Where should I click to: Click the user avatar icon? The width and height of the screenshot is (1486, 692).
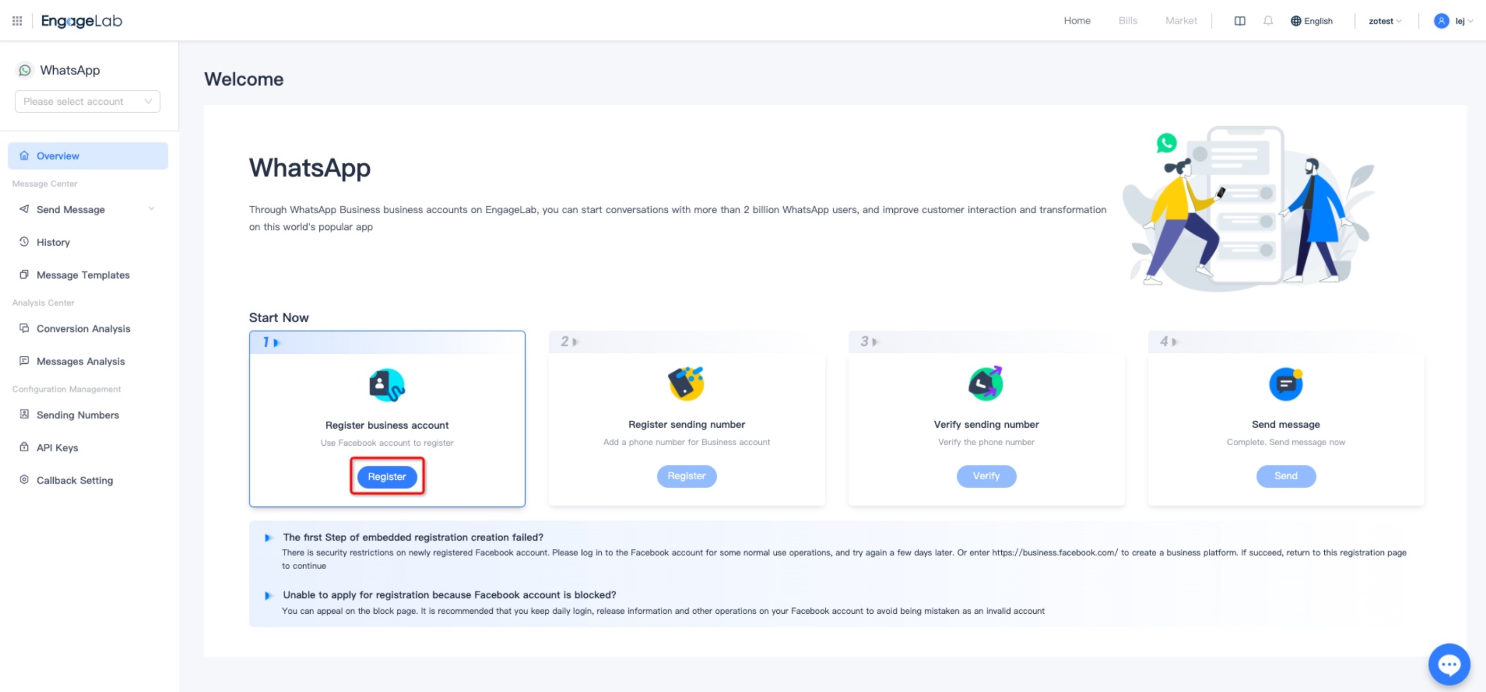[1441, 21]
